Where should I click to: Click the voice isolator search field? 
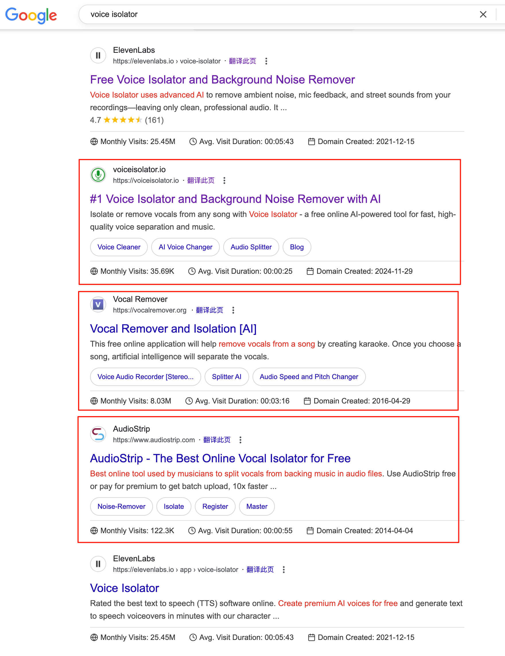tap(270, 14)
